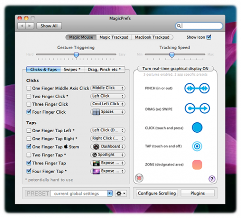Click the magnifier icon in search field
The image size is (241, 218).
[179, 26]
